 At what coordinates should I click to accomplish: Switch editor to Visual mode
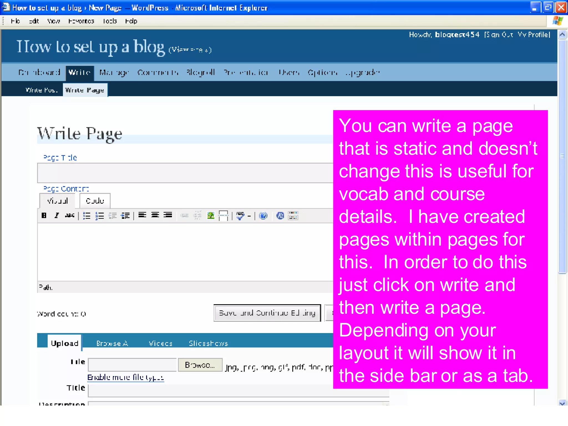pyautogui.click(x=57, y=201)
